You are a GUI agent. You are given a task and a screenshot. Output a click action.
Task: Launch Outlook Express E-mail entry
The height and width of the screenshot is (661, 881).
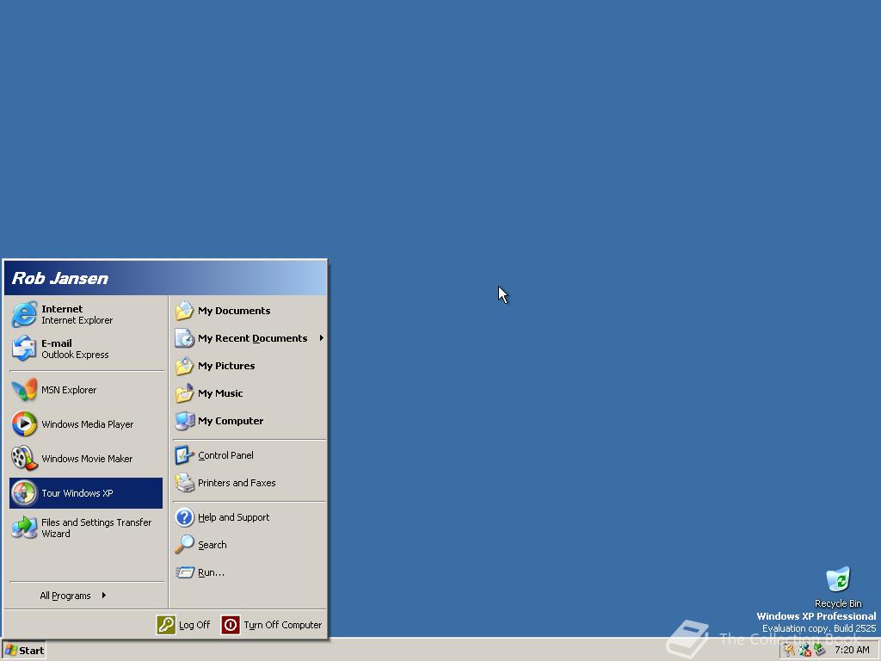coord(86,349)
